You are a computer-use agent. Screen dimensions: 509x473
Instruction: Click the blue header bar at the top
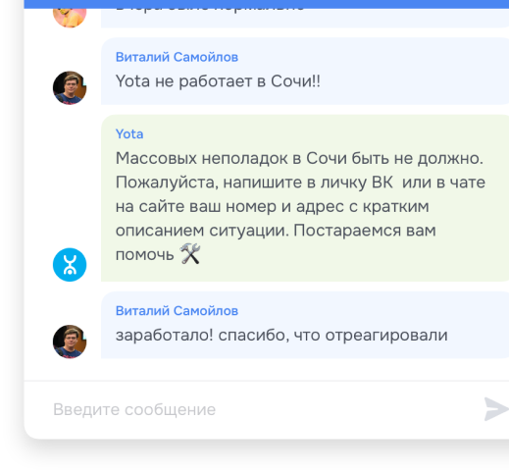click(x=267, y=4)
